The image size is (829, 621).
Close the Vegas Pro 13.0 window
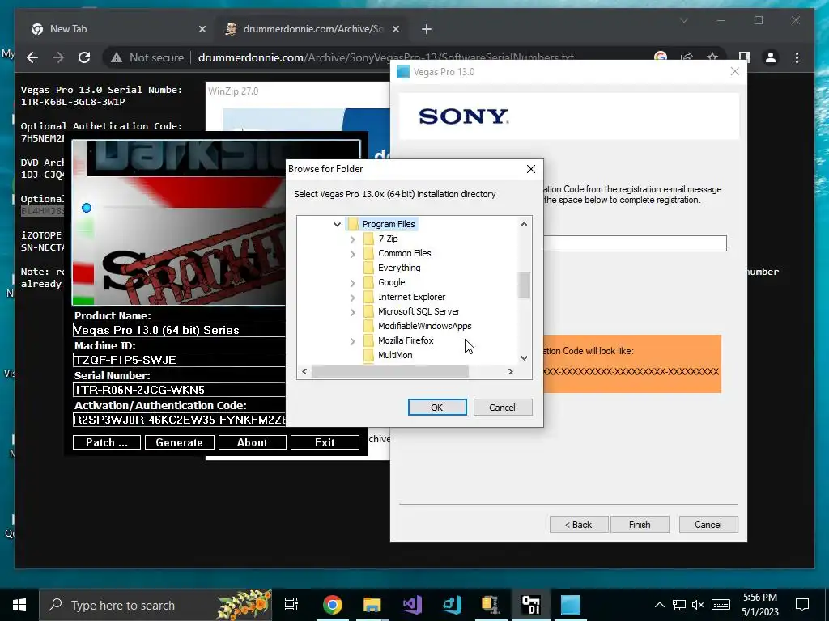pos(735,71)
